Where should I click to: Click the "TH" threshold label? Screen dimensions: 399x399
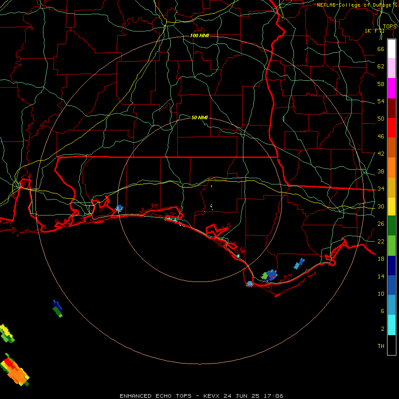coord(381,346)
